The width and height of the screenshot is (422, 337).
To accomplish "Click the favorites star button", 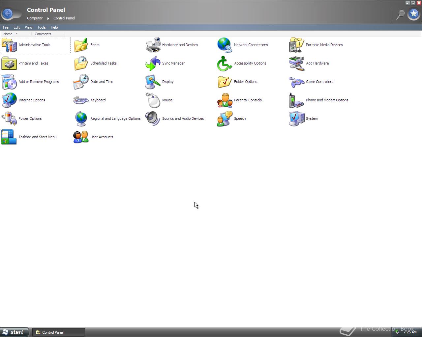I will [414, 14].
